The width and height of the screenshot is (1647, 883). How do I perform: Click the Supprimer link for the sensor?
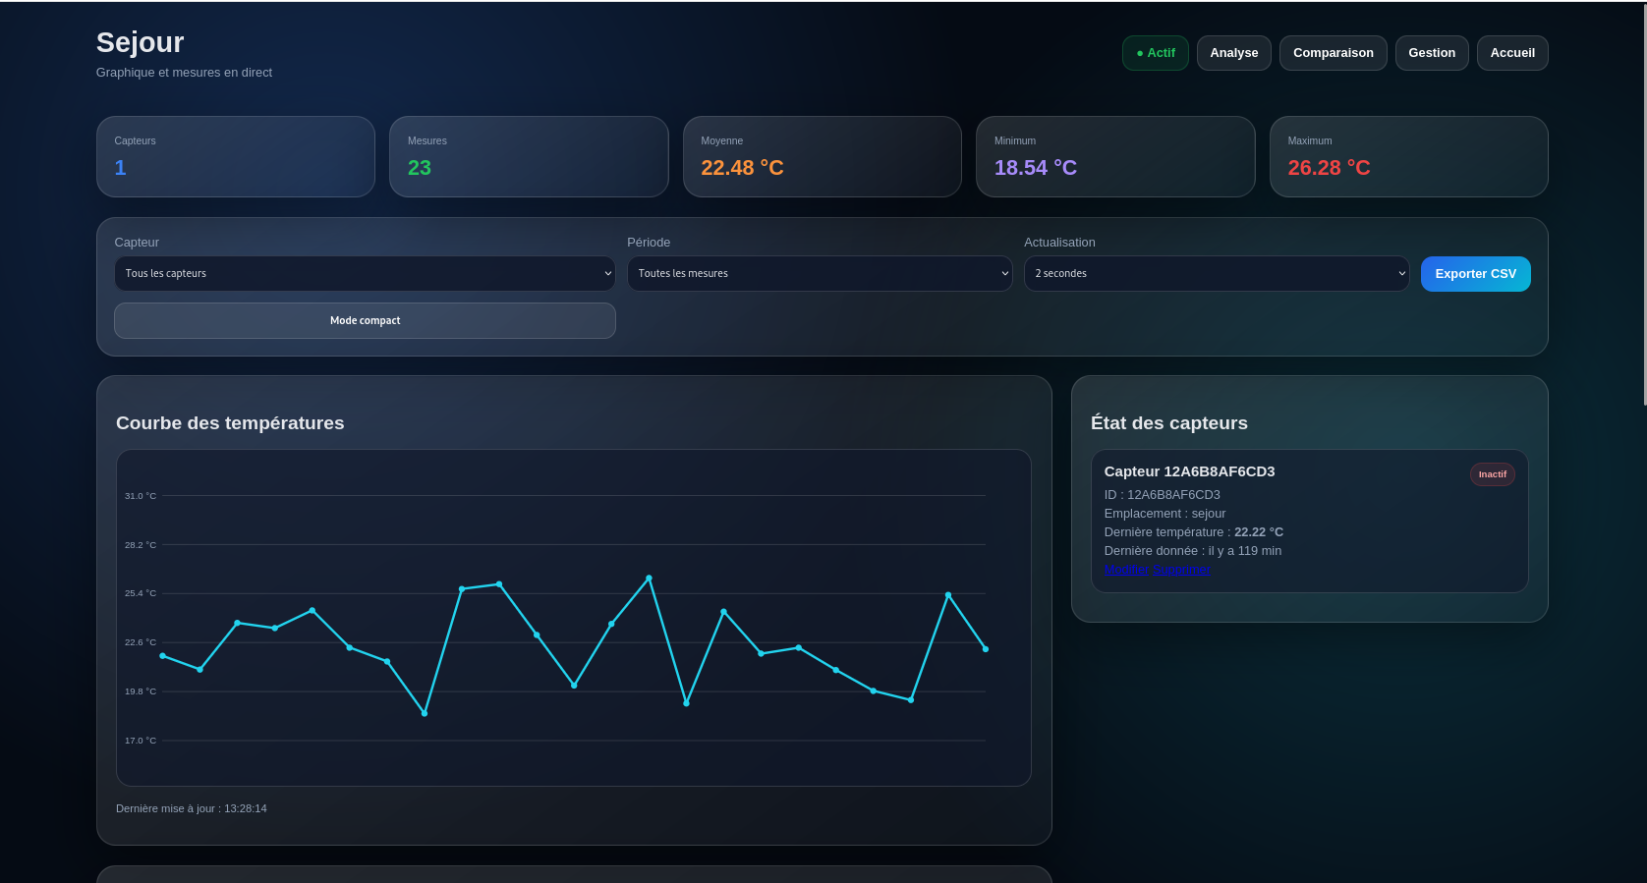1181,570
